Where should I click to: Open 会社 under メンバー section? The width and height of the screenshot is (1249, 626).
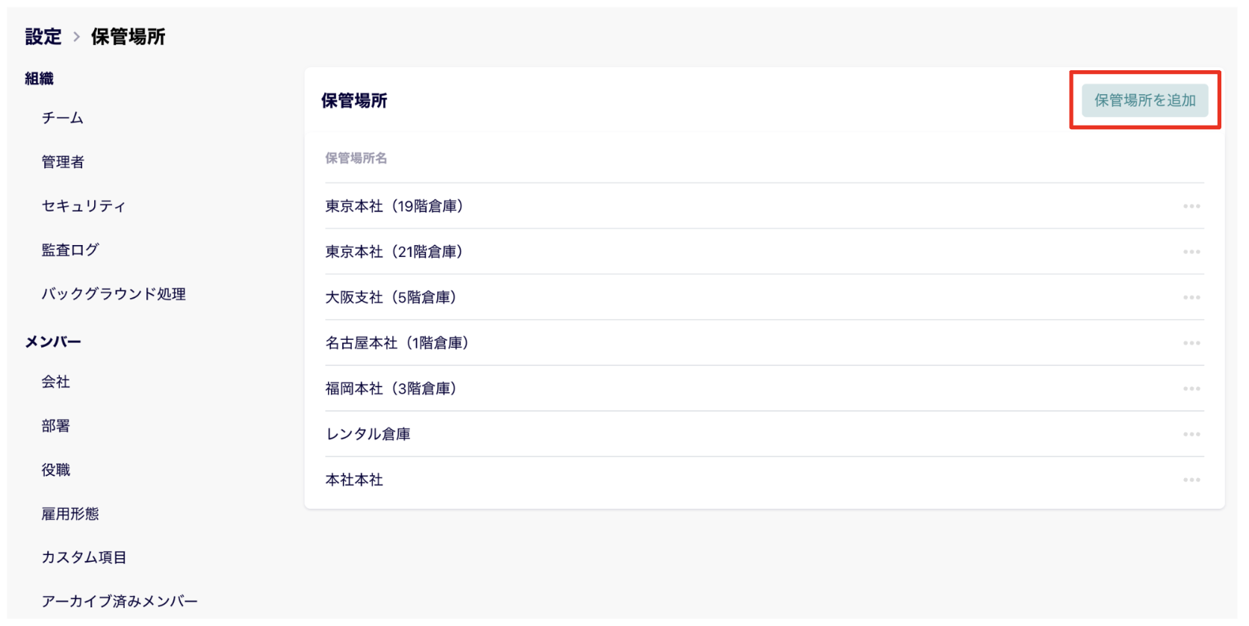[x=56, y=382]
